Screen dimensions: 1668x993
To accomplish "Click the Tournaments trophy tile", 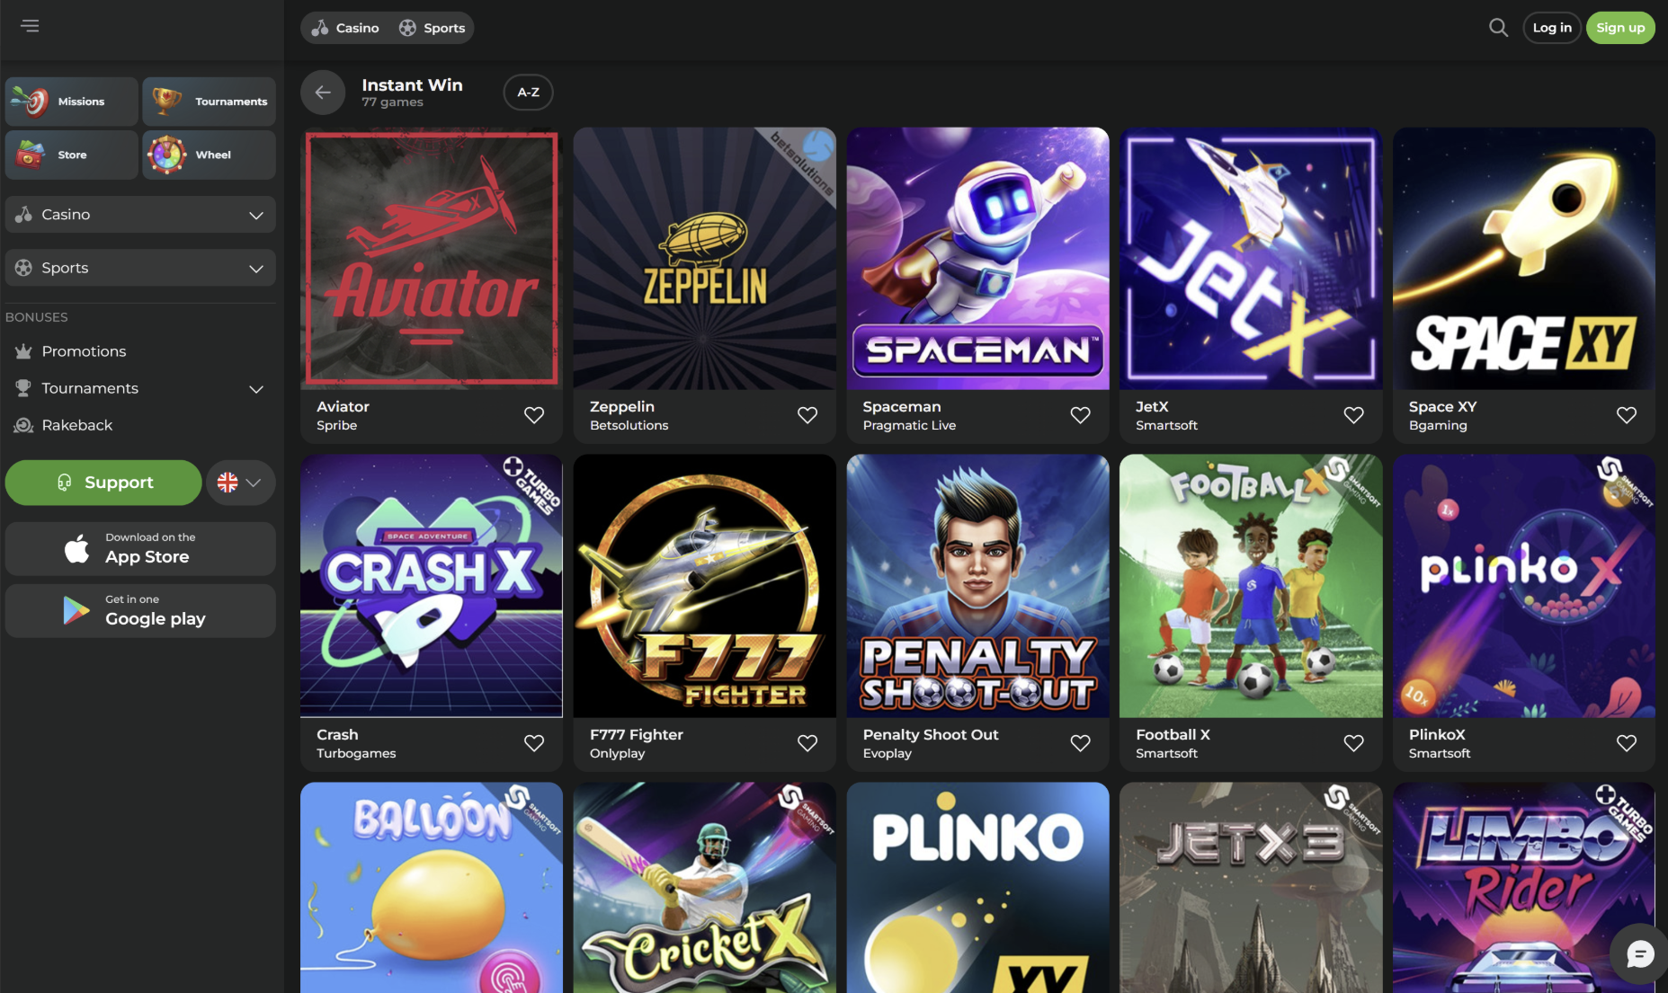I will 209,102.
